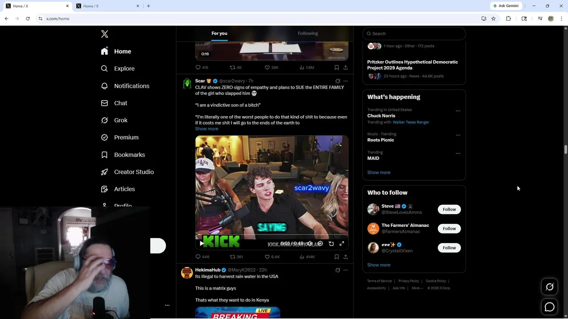
Task: Open more options on HekimaHub's post
Action: 346,270
